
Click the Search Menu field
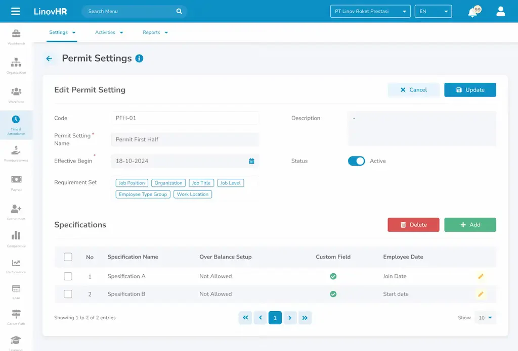point(134,11)
